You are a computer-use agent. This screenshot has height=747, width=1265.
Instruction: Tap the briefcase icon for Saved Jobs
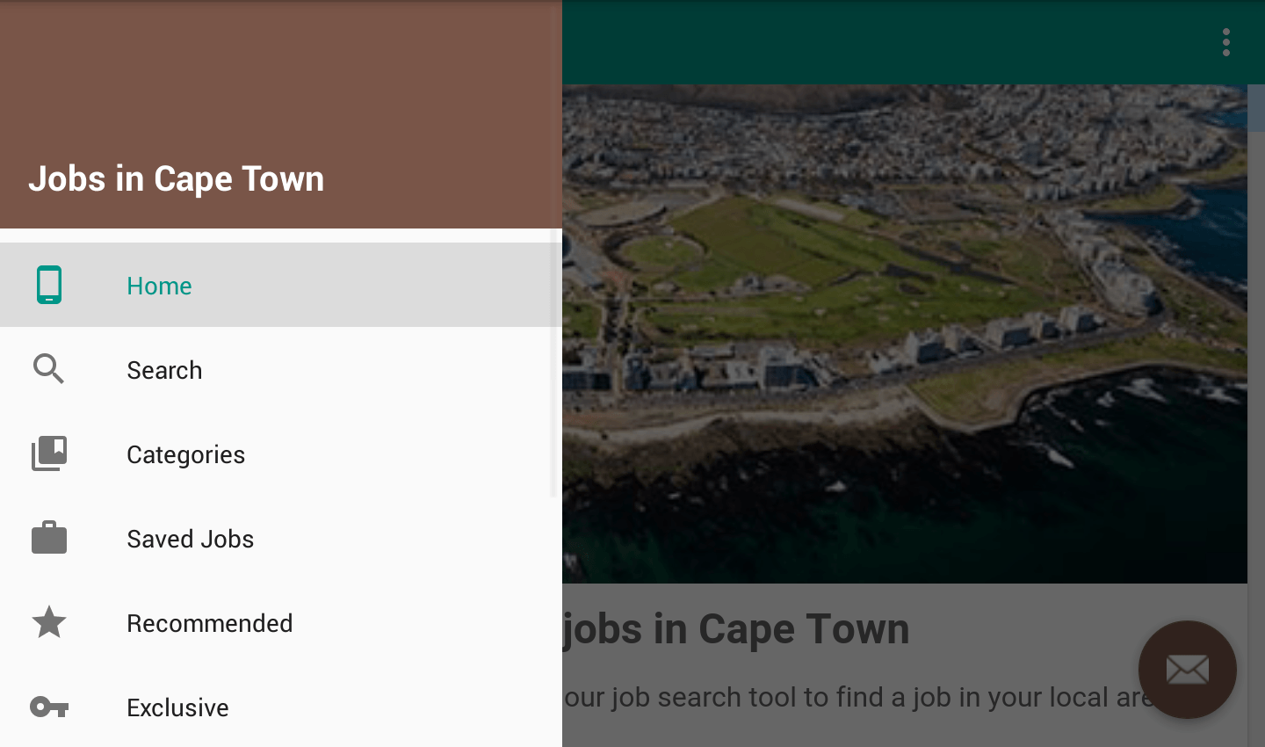[x=49, y=538]
